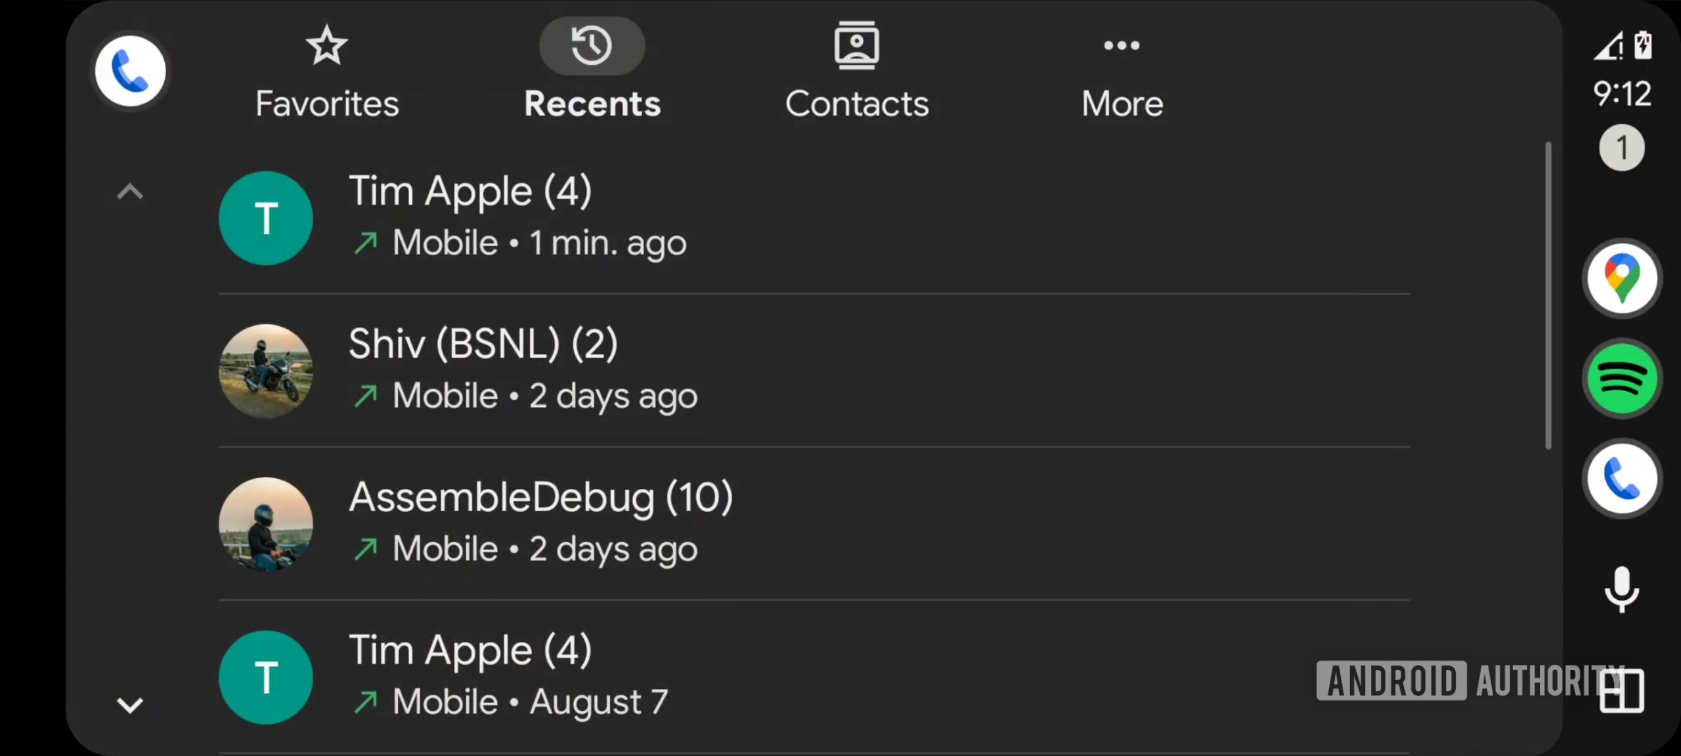Open the notification badge showing 1
Screen dimensions: 1681x756
pos(1622,147)
